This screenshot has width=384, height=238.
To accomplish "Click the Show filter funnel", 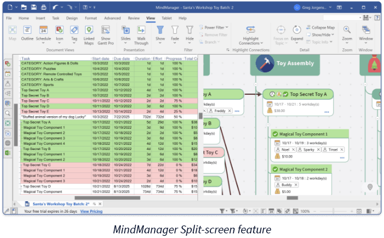I will (x=160, y=30).
